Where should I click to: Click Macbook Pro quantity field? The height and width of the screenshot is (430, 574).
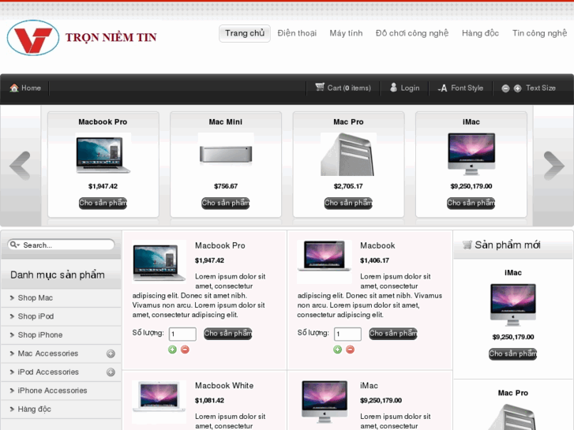click(182, 334)
